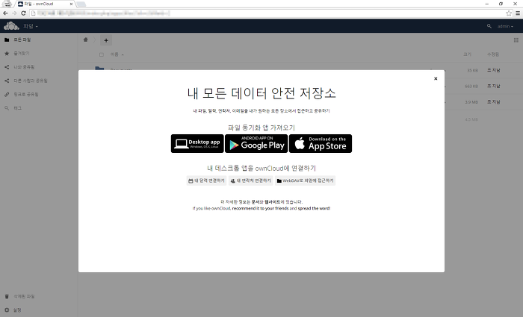Click the spread the word link
This screenshot has width=523, height=317.
click(314, 208)
